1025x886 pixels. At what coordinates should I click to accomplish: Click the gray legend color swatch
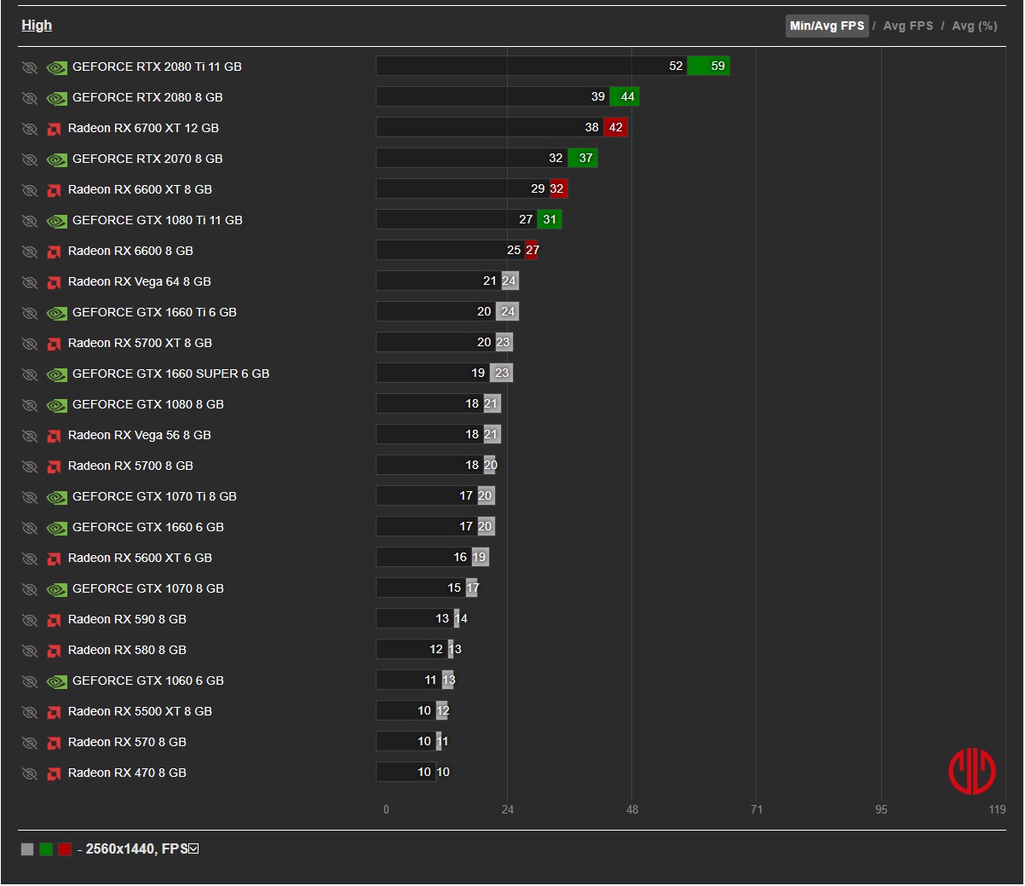coord(27,849)
